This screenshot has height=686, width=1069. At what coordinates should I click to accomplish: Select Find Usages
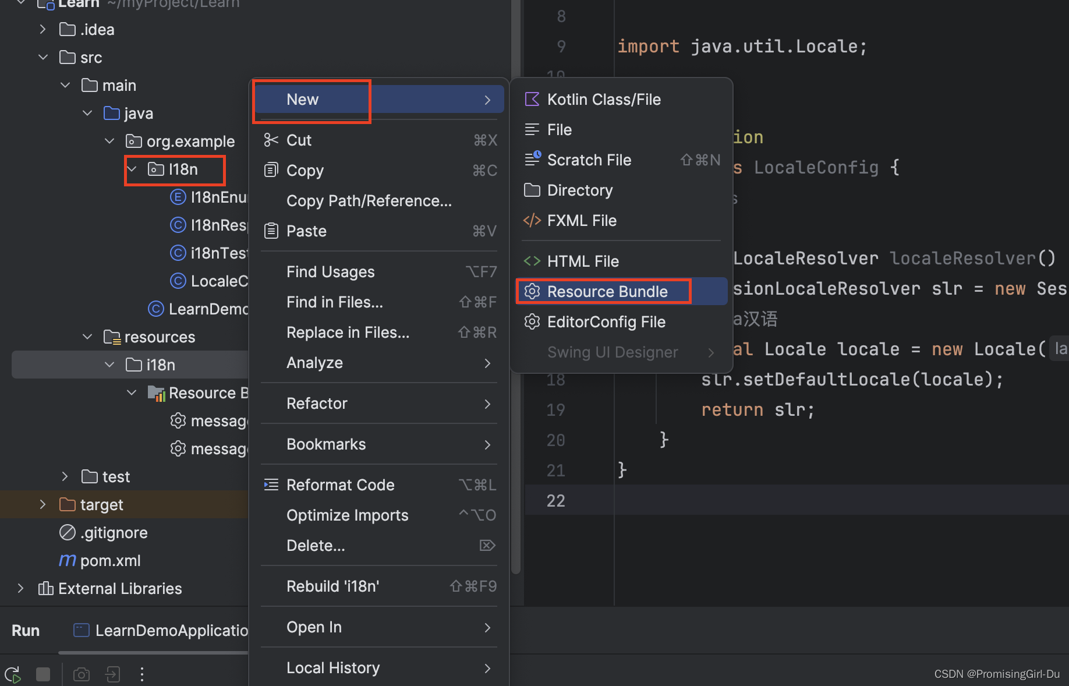click(380, 272)
